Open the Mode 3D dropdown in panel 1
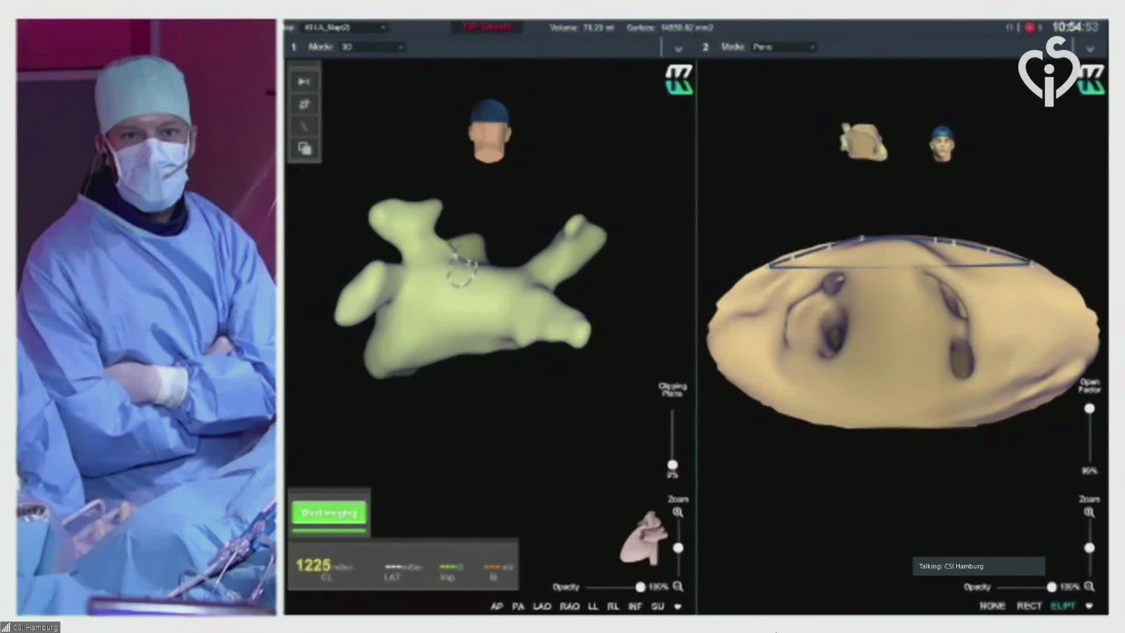The image size is (1125, 633). point(371,47)
